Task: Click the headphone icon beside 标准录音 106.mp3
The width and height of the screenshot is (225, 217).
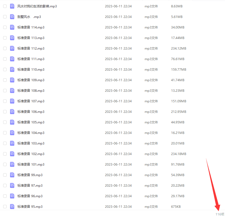Action: (x=12, y=112)
